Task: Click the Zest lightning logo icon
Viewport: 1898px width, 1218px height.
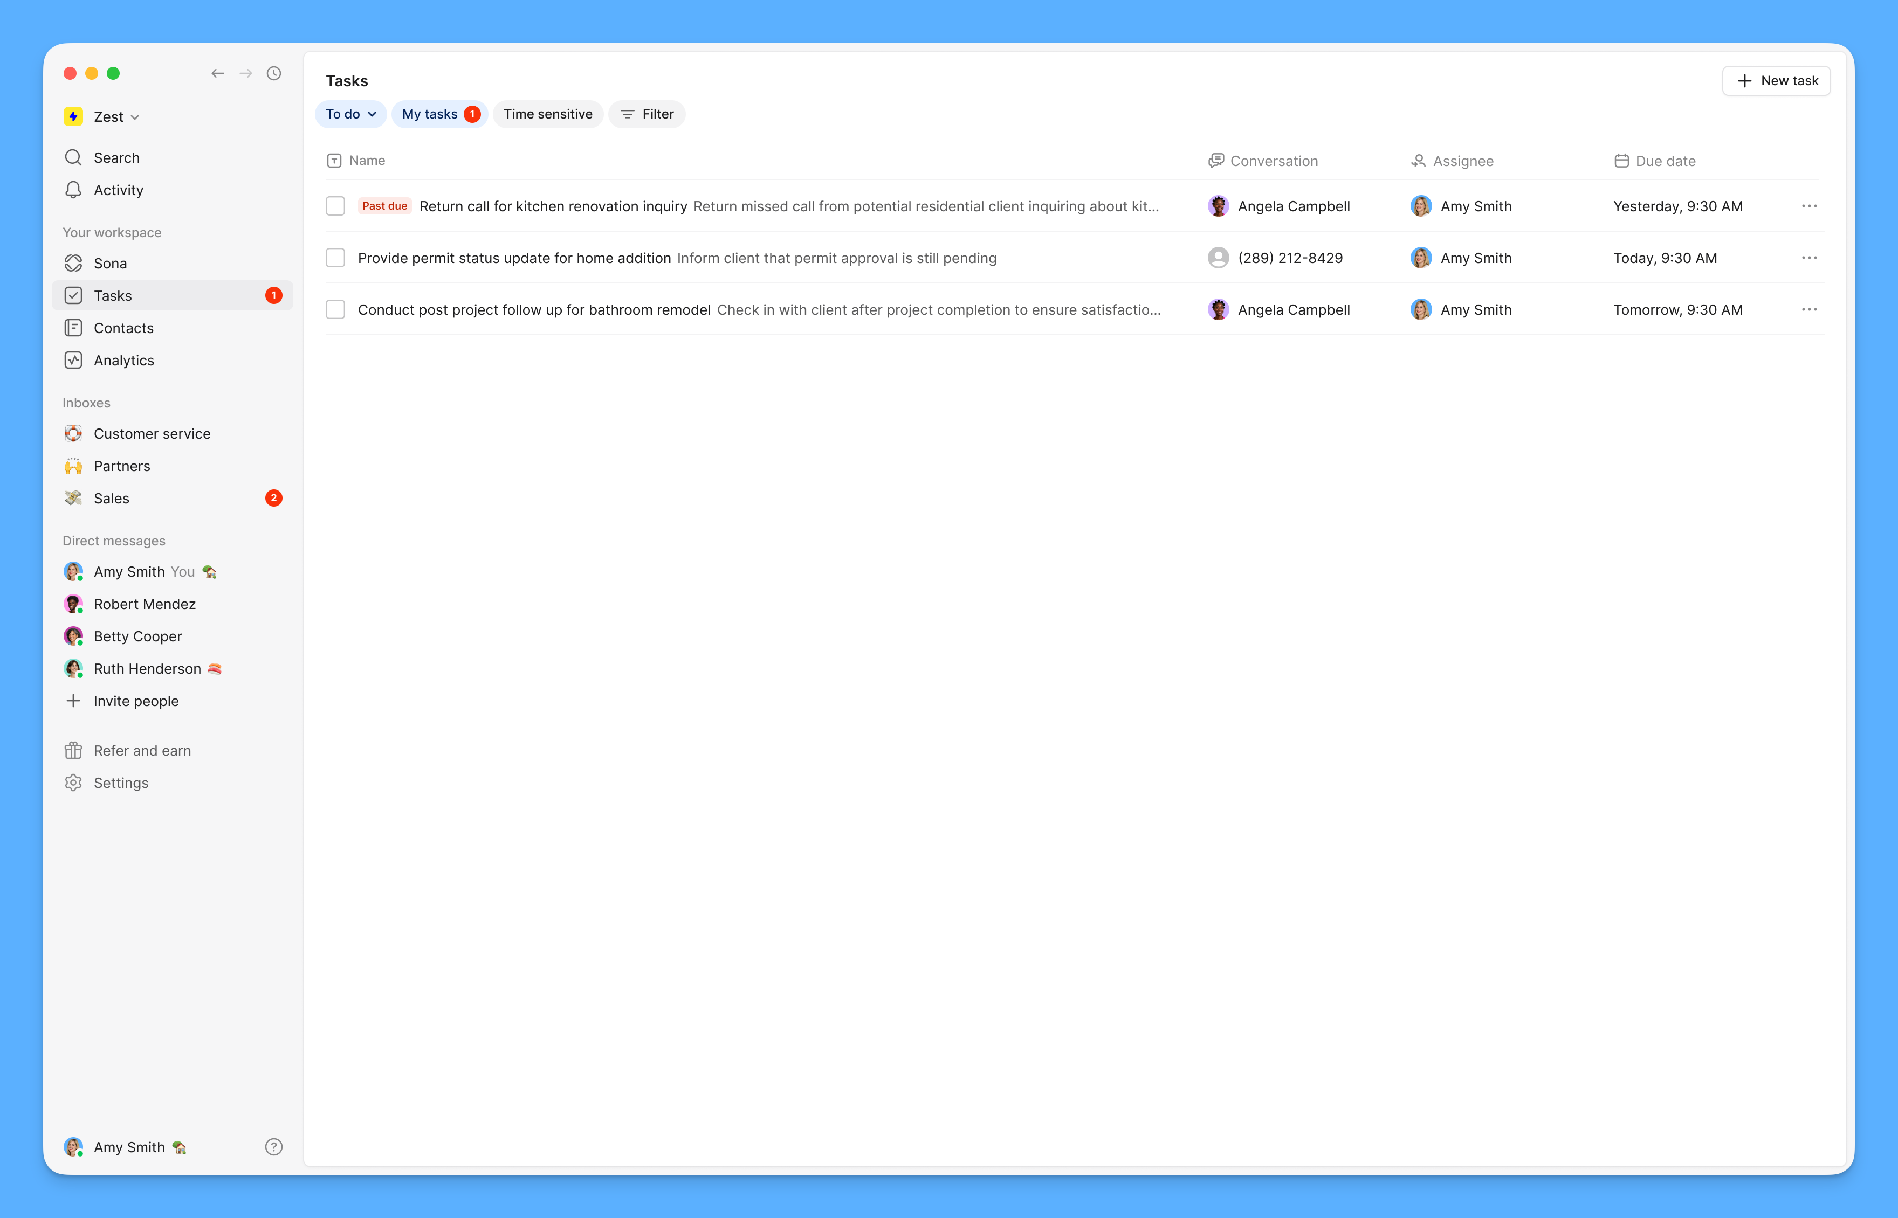Action: (73, 117)
